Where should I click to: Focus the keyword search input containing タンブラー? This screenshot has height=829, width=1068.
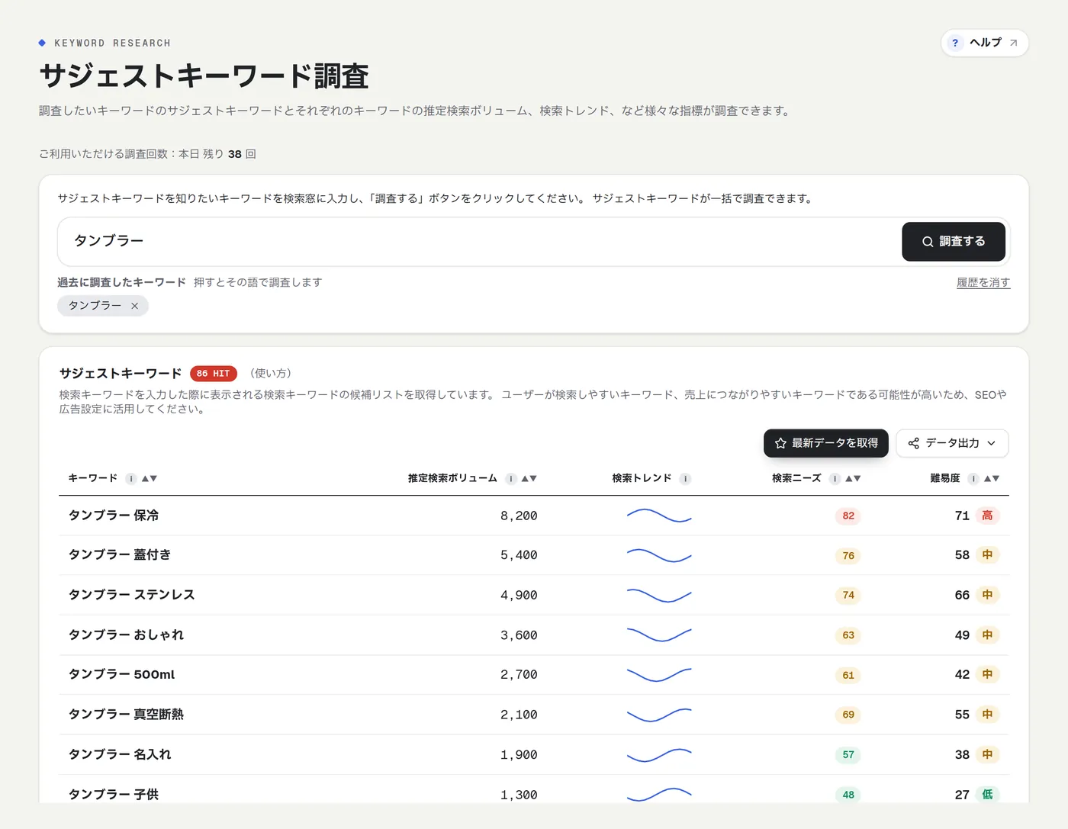point(479,242)
